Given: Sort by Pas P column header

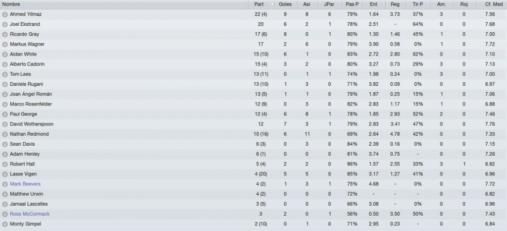Looking at the screenshot, I should 352,4.
